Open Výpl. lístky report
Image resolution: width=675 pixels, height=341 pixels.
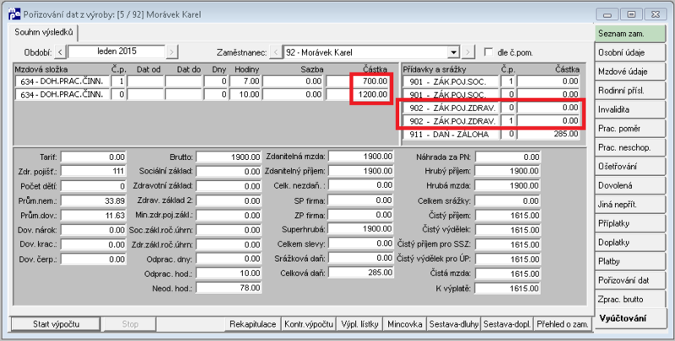tap(359, 324)
